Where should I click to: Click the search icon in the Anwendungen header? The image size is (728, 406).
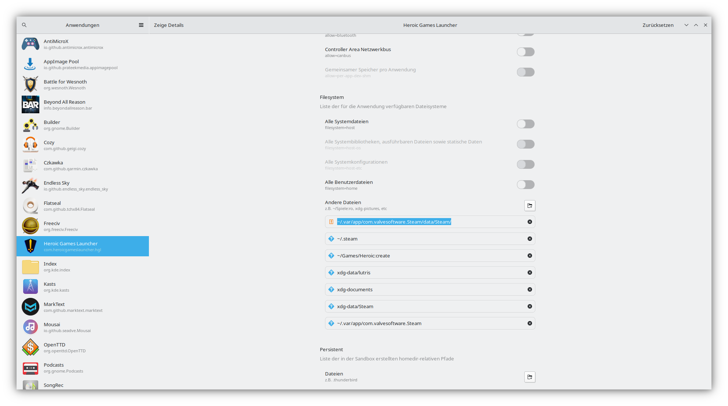click(x=24, y=25)
